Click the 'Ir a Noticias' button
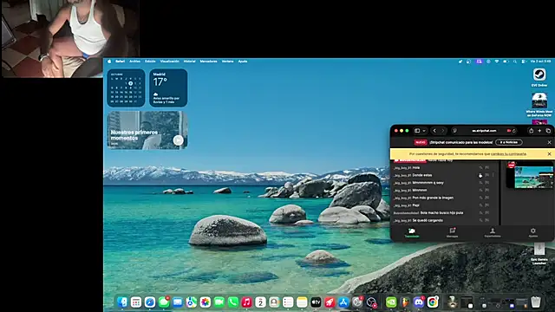This screenshot has height=312, width=555. [509, 142]
